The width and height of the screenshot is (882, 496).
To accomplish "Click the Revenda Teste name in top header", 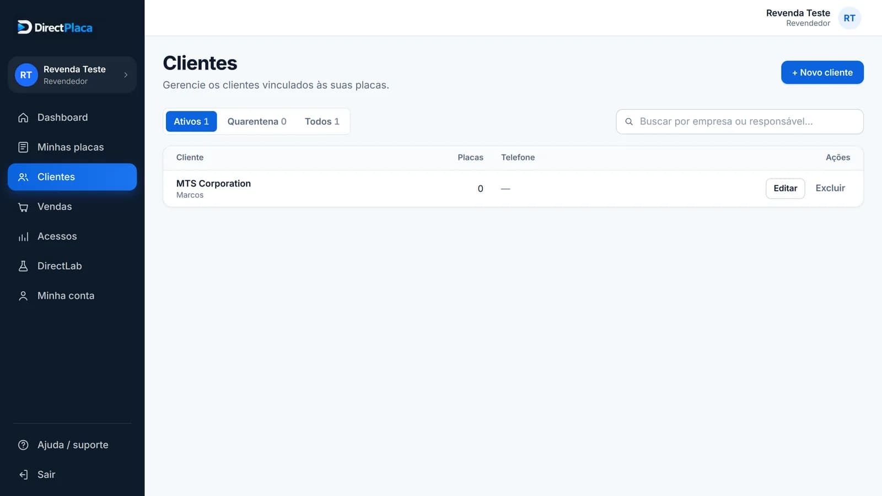I will click(x=798, y=13).
